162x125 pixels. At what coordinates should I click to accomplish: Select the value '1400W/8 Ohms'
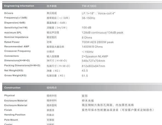[x=92, y=47]
